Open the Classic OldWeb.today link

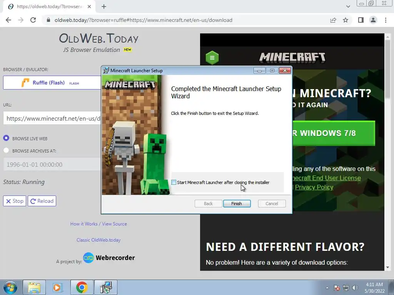coord(98,240)
